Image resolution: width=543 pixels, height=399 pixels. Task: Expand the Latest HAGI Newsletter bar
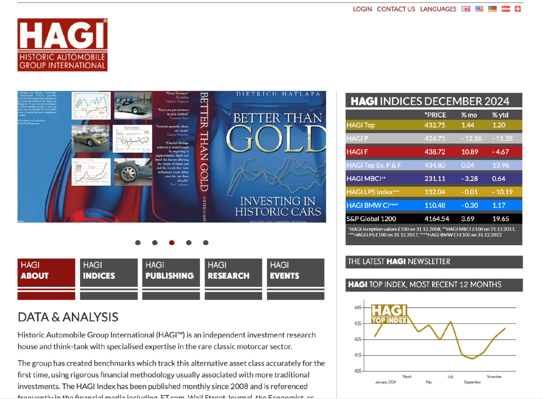point(434,262)
